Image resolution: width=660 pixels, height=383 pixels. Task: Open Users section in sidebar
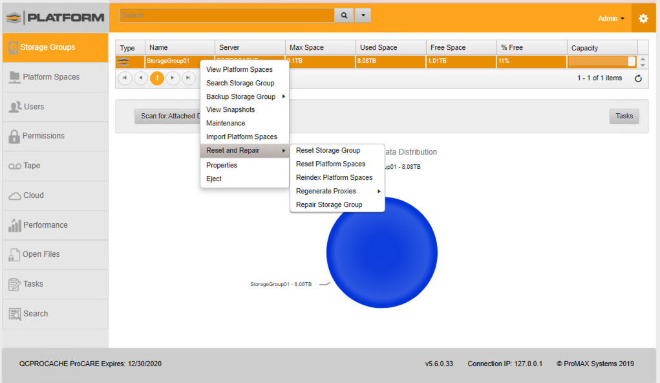click(x=55, y=107)
